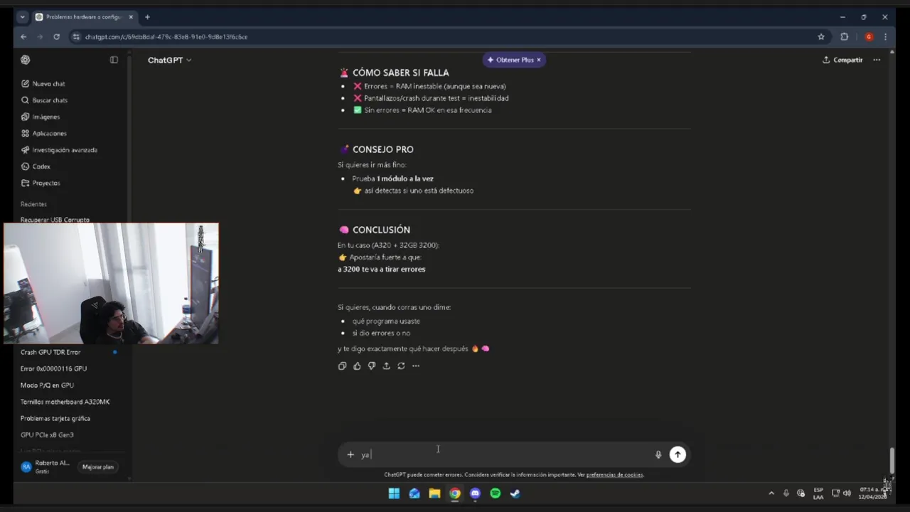Click browser forward arrow
Viewport: 910px width, 512px height.
coord(40,36)
